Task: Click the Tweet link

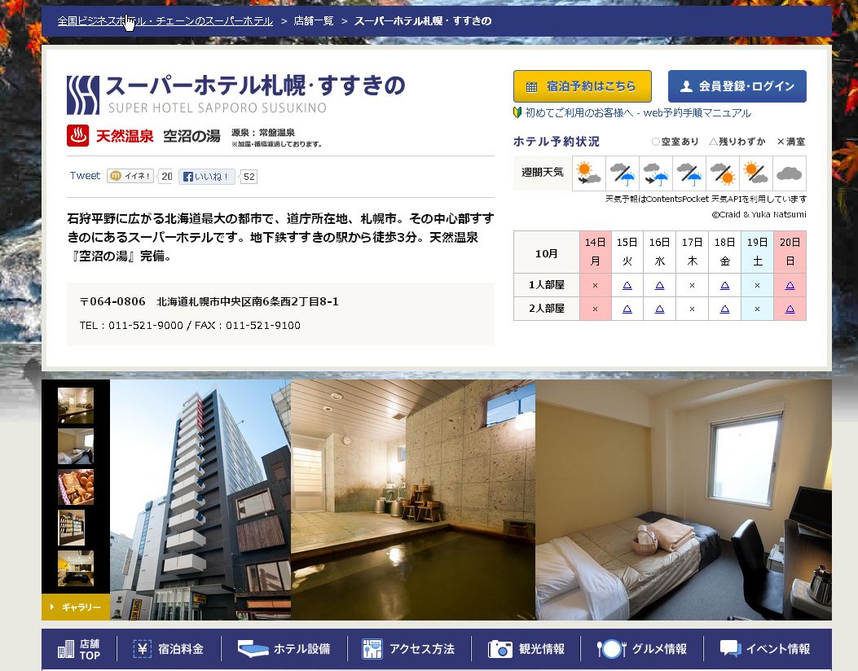Action: pos(85,176)
